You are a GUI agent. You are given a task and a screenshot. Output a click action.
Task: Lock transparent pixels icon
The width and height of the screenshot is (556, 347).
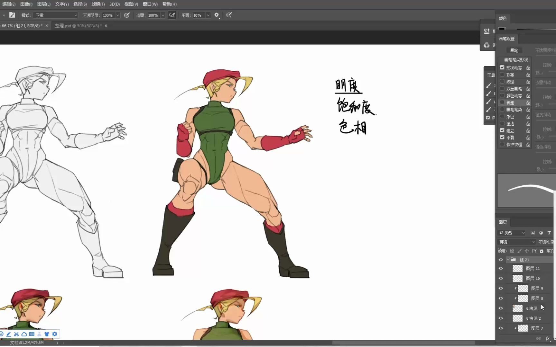(512, 251)
